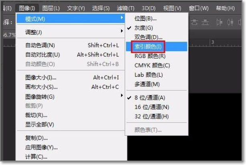Toggle the checked 灰度(G) mode

coord(157,28)
